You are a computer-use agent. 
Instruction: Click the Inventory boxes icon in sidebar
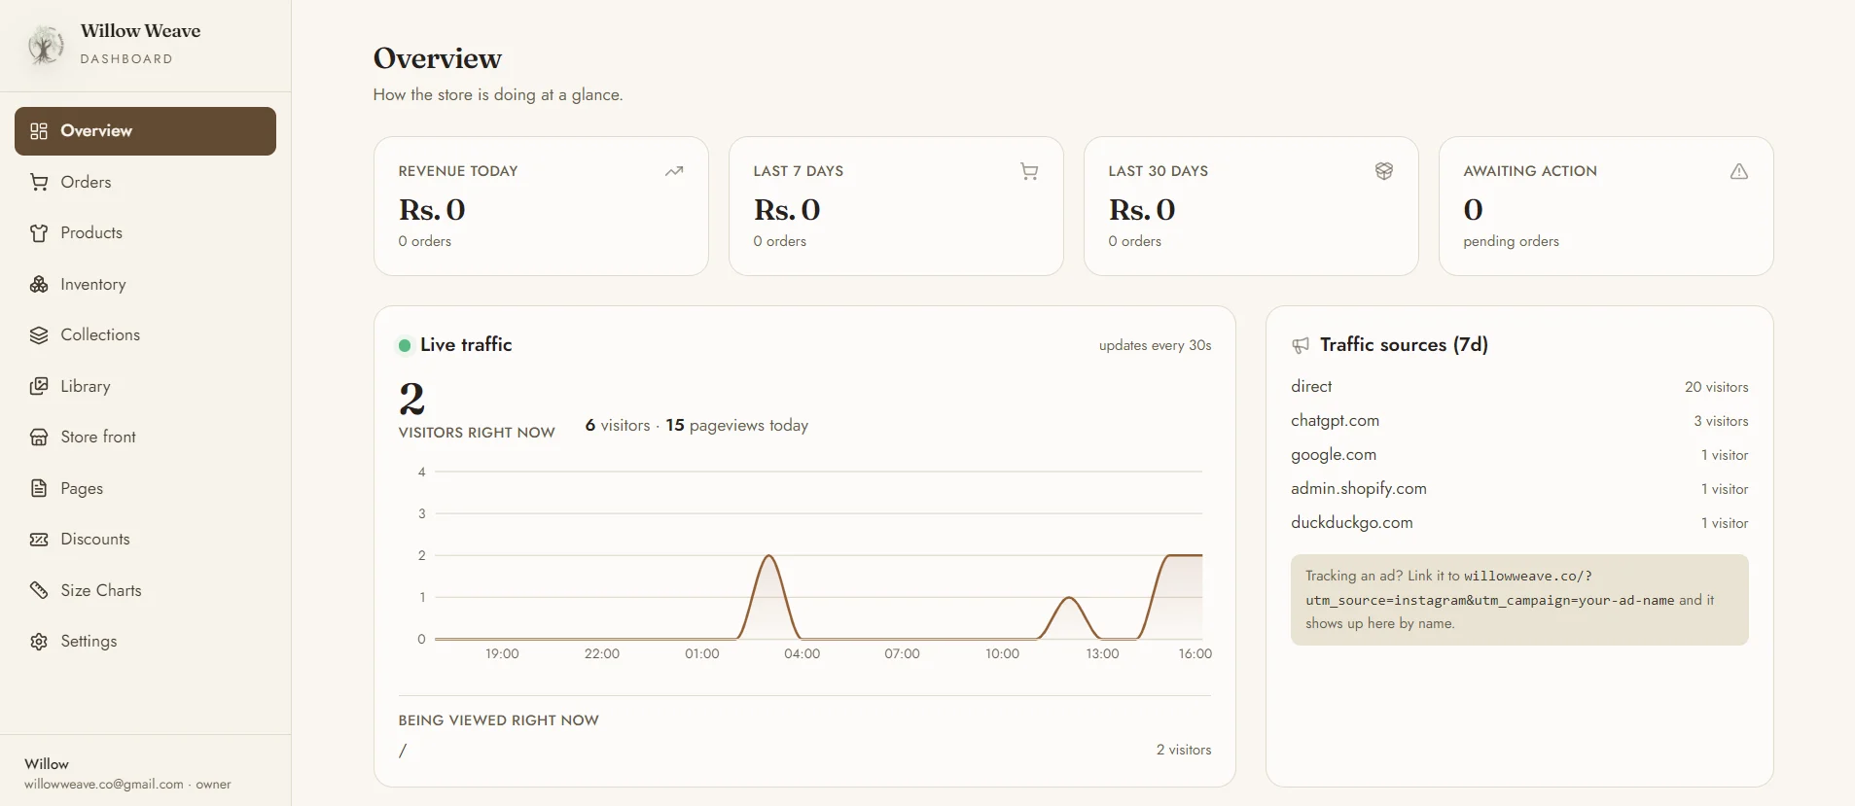(x=39, y=284)
